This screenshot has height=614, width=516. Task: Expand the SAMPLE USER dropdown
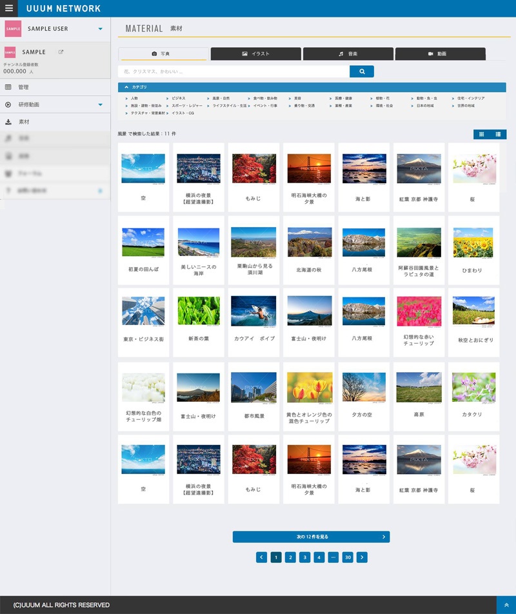(100, 29)
